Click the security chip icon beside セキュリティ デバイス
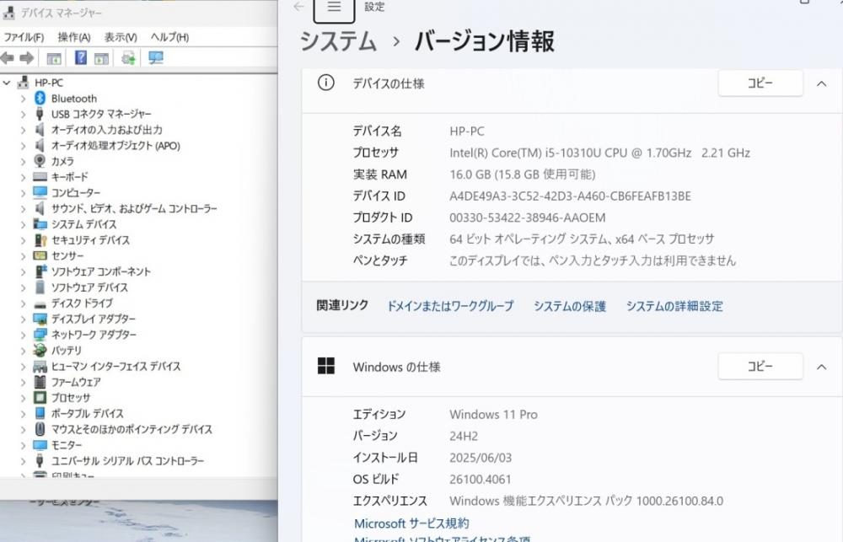Image resolution: width=843 pixels, height=542 pixels. (x=40, y=240)
